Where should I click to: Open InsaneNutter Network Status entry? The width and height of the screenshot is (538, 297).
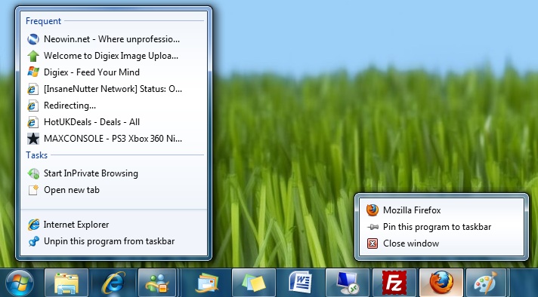pos(113,89)
